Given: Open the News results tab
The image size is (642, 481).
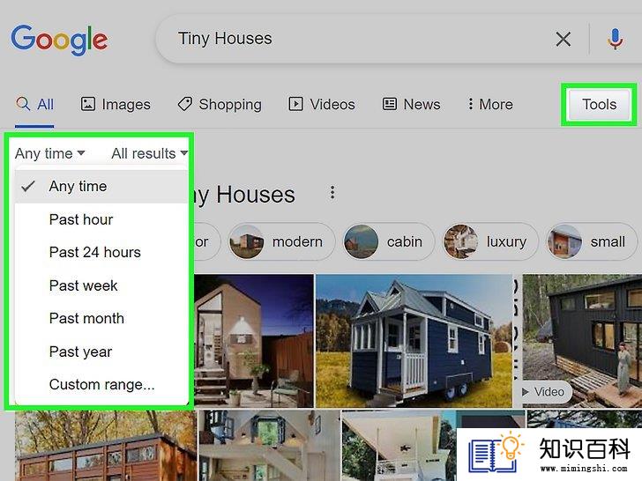Looking at the screenshot, I should [x=412, y=104].
